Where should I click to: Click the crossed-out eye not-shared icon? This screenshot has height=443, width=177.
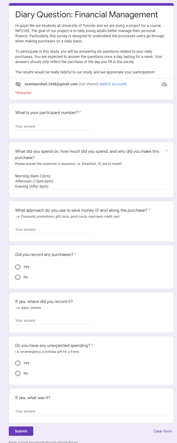click(18, 84)
